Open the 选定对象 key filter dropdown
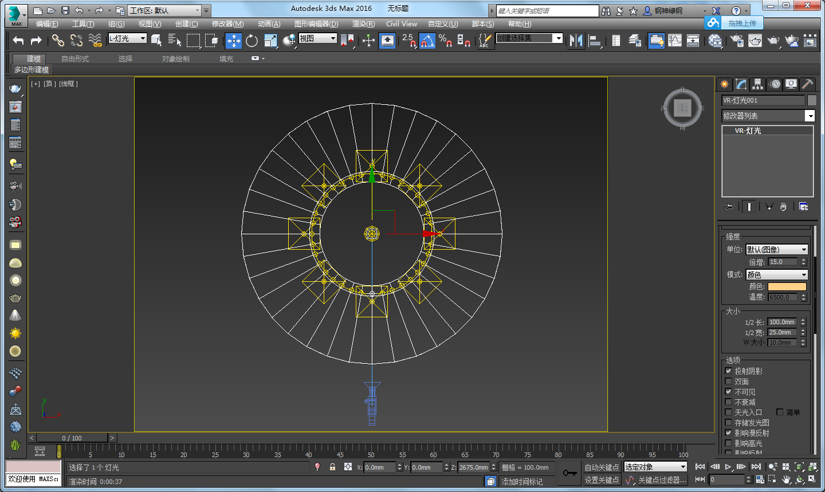Image resolution: width=825 pixels, height=492 pixels. [655, 467]
